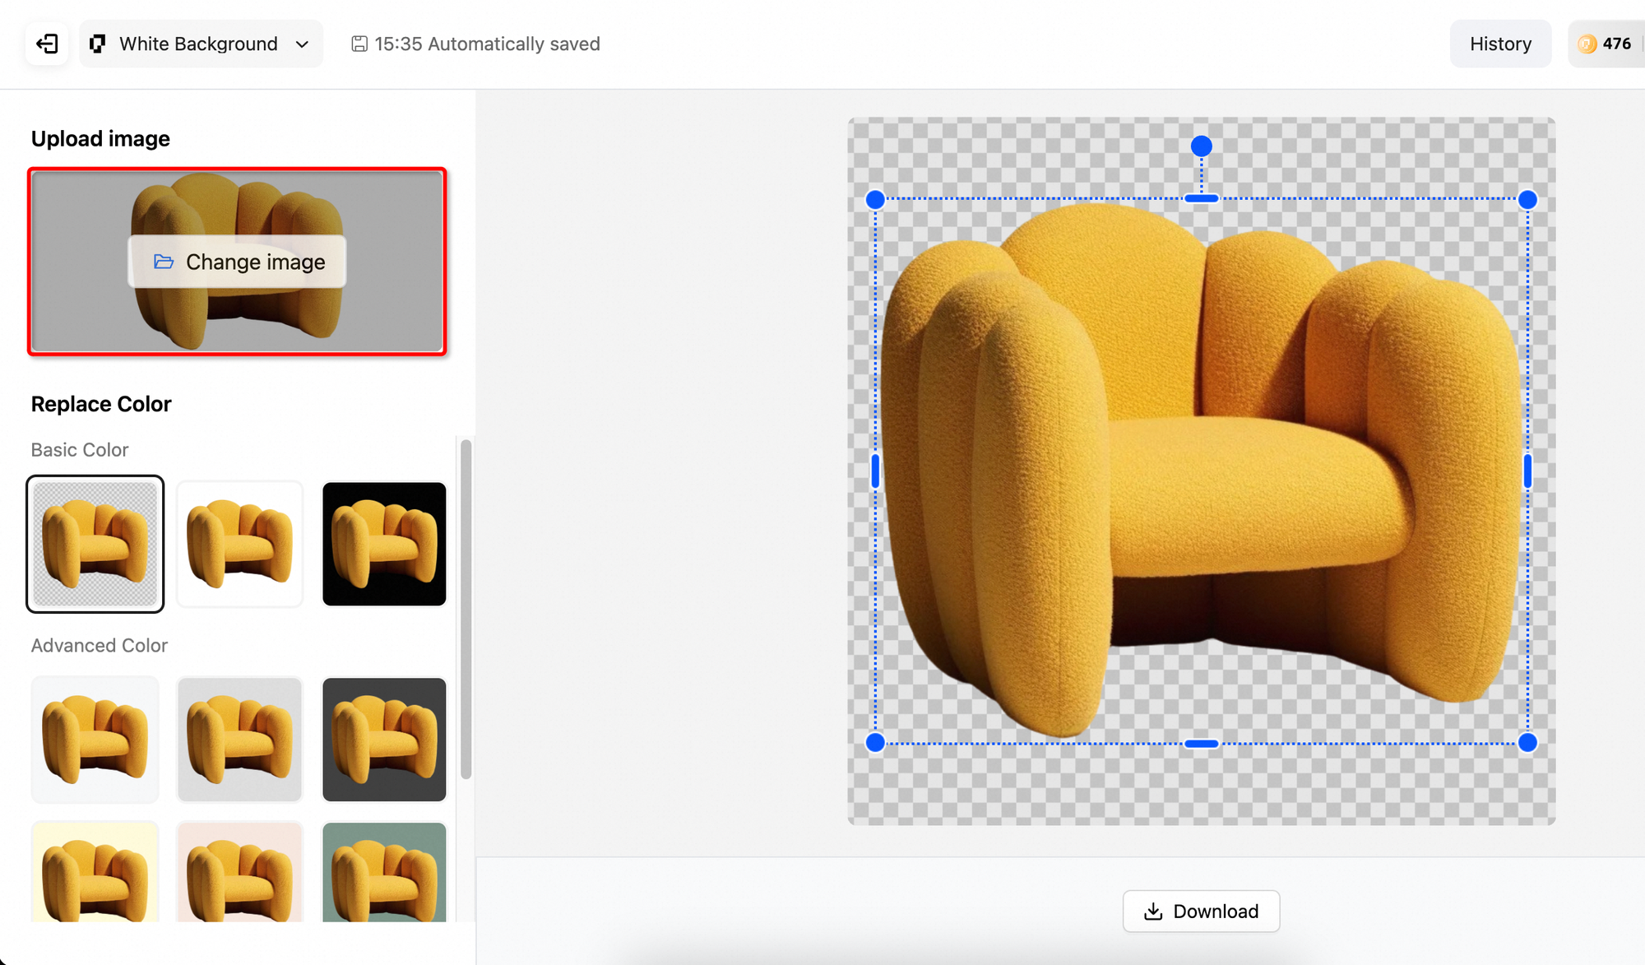
Task: Click the Change image button
Action: coord(238,262)
